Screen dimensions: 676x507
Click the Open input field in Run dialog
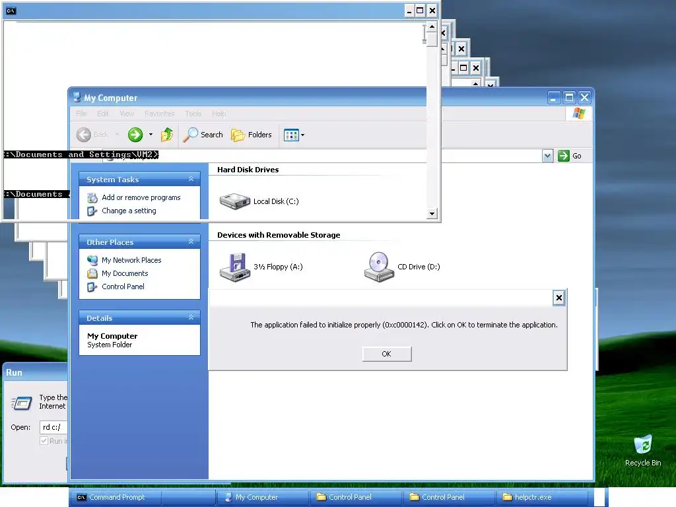[53, 427]
